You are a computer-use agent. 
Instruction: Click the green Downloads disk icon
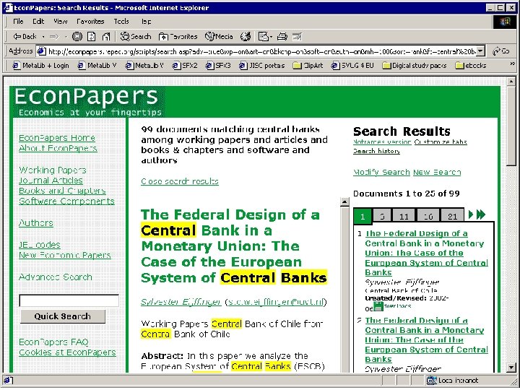click(x=378, y=306)
